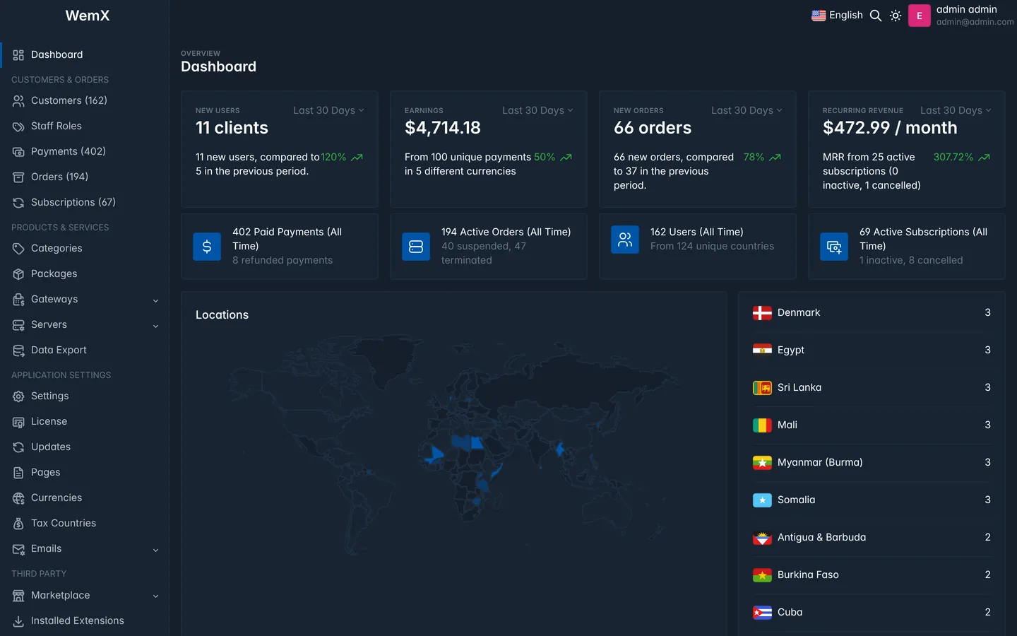This screenshot has width=1017, height=636.
Task: Open the Settings page
Action: tap(85, 396)
